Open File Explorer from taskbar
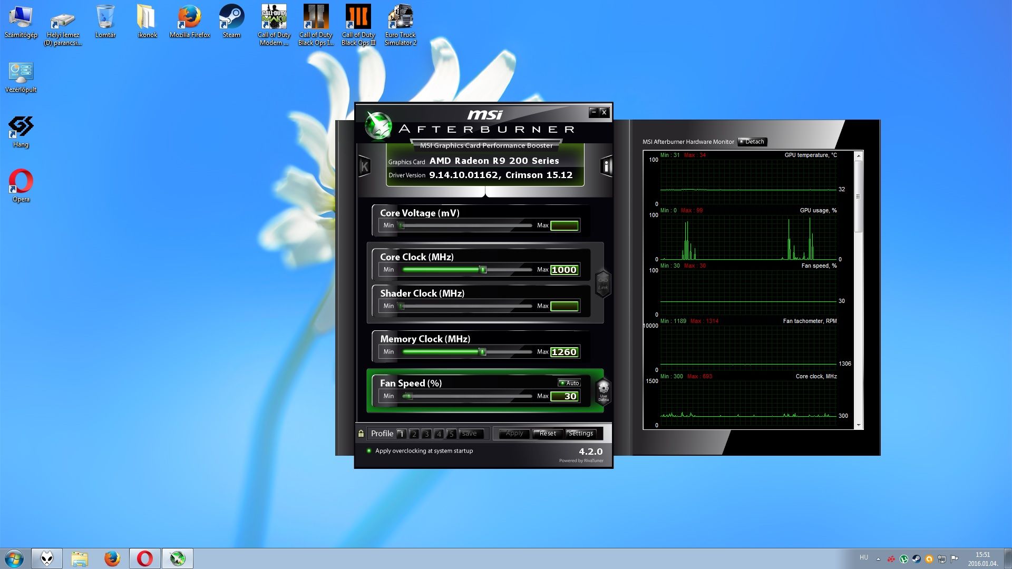The image size is (1012, 569). [80, 558]
